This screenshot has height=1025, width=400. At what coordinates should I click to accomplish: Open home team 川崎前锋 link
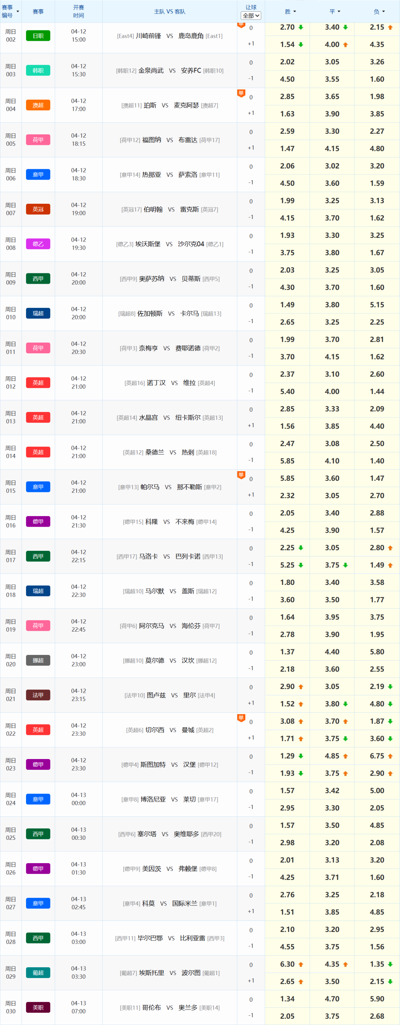click(x=149, y=36)
